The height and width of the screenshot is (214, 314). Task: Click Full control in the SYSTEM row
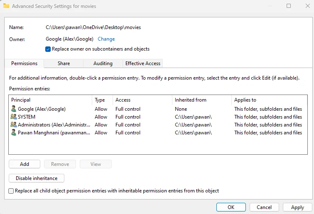(x=128, y=117)
